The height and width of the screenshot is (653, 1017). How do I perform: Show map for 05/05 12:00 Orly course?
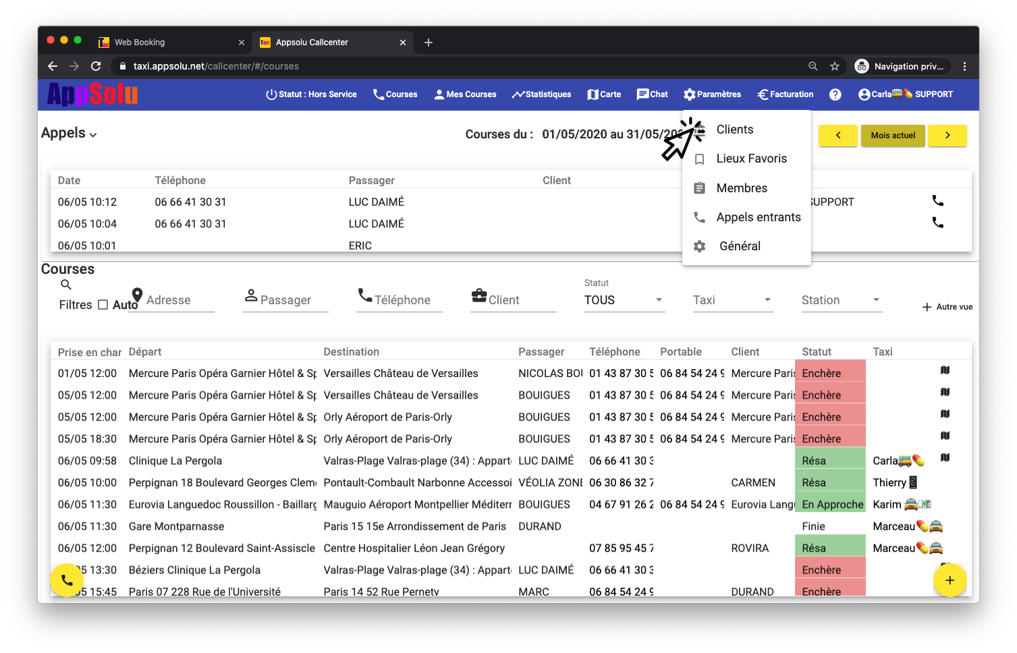click(x=945, y=414)
